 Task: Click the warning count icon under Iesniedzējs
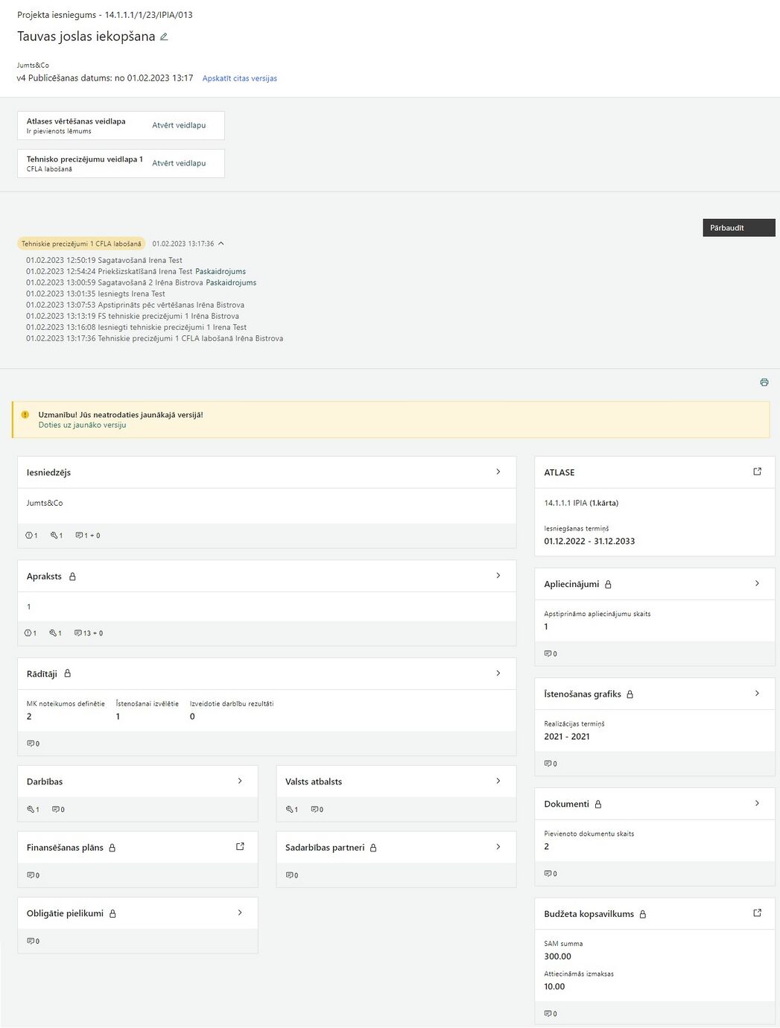(x=29, y=536)
